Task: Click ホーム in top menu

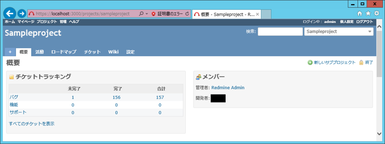Action: point(10,22)
